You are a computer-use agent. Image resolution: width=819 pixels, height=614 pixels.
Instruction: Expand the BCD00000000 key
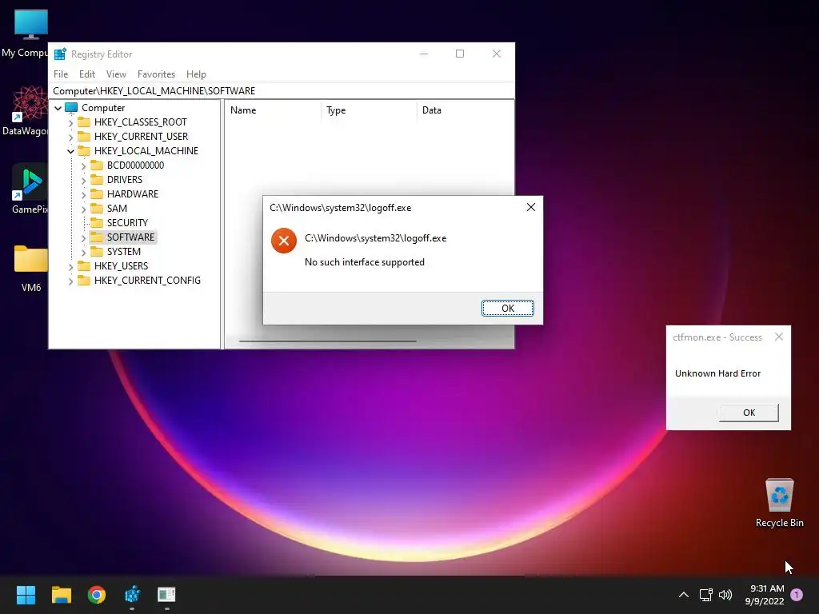point(83,165)
